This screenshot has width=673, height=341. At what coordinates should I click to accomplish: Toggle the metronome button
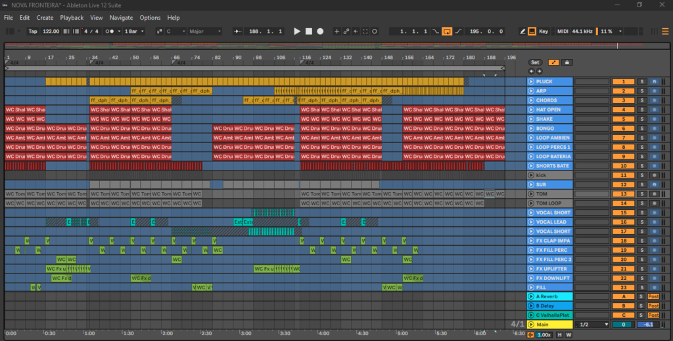tap(109, 31)
